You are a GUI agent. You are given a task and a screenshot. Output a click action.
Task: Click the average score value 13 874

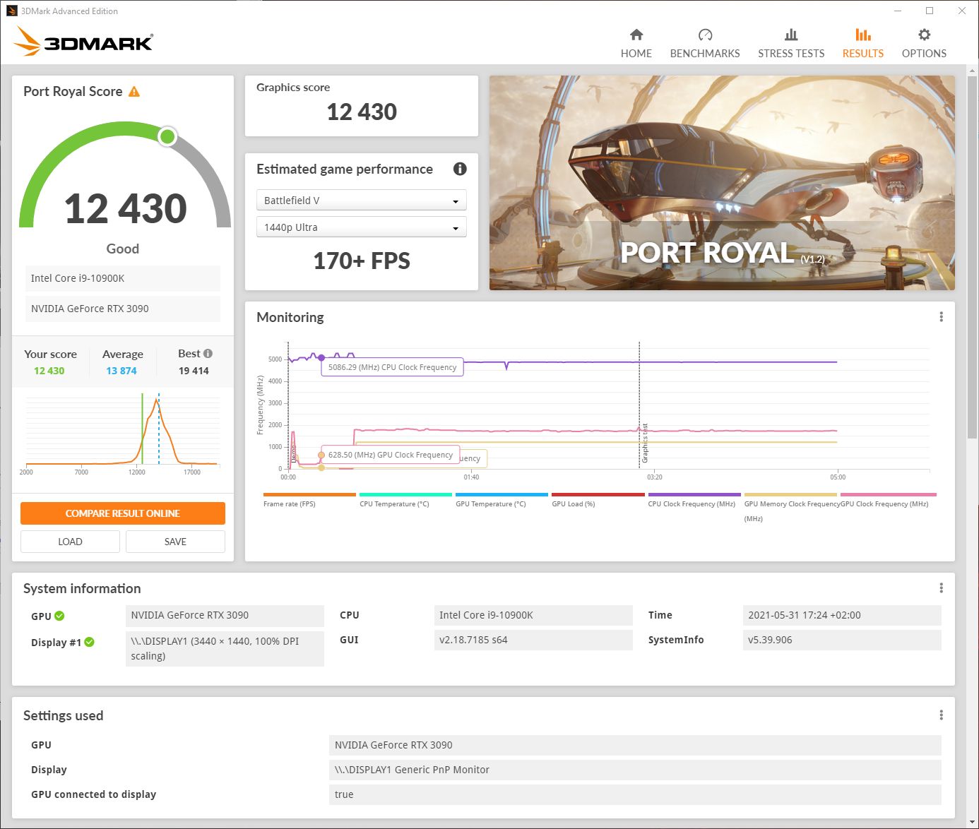point(121,371)
